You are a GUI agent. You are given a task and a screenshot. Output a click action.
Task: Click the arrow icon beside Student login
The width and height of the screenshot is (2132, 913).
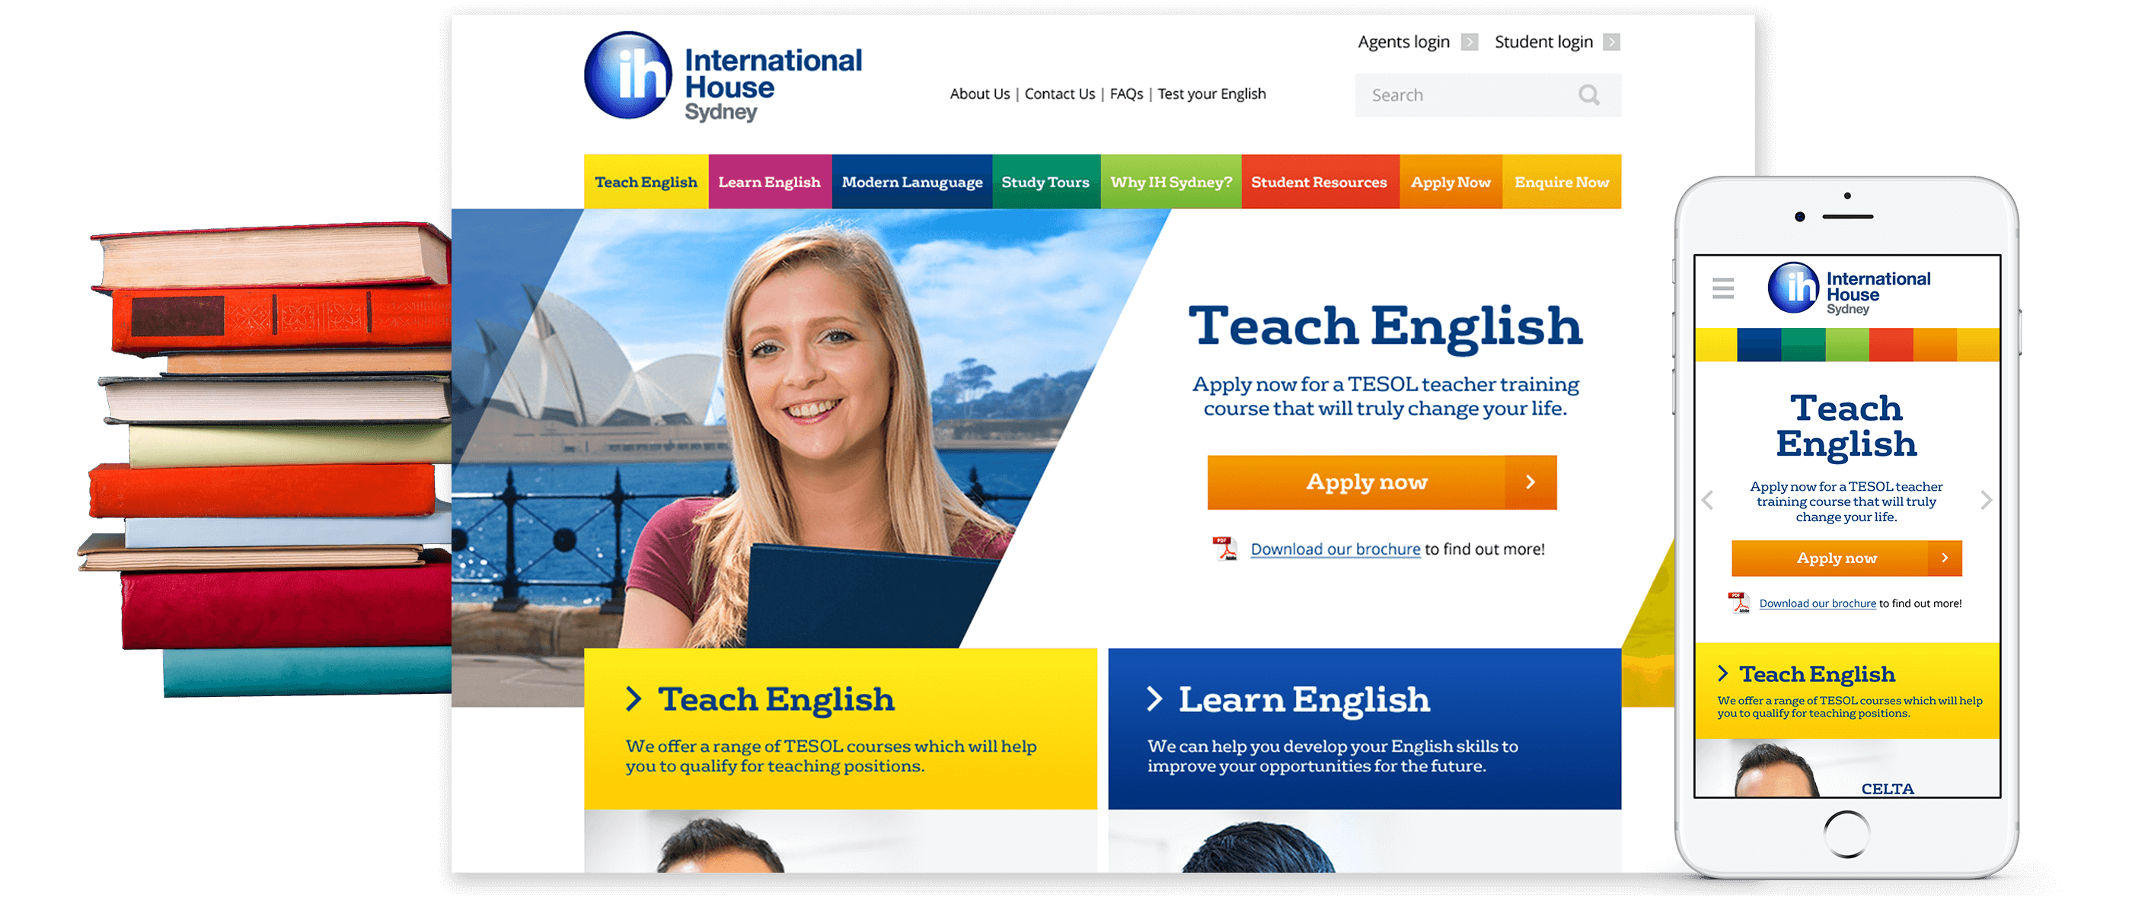point(1611,42)
